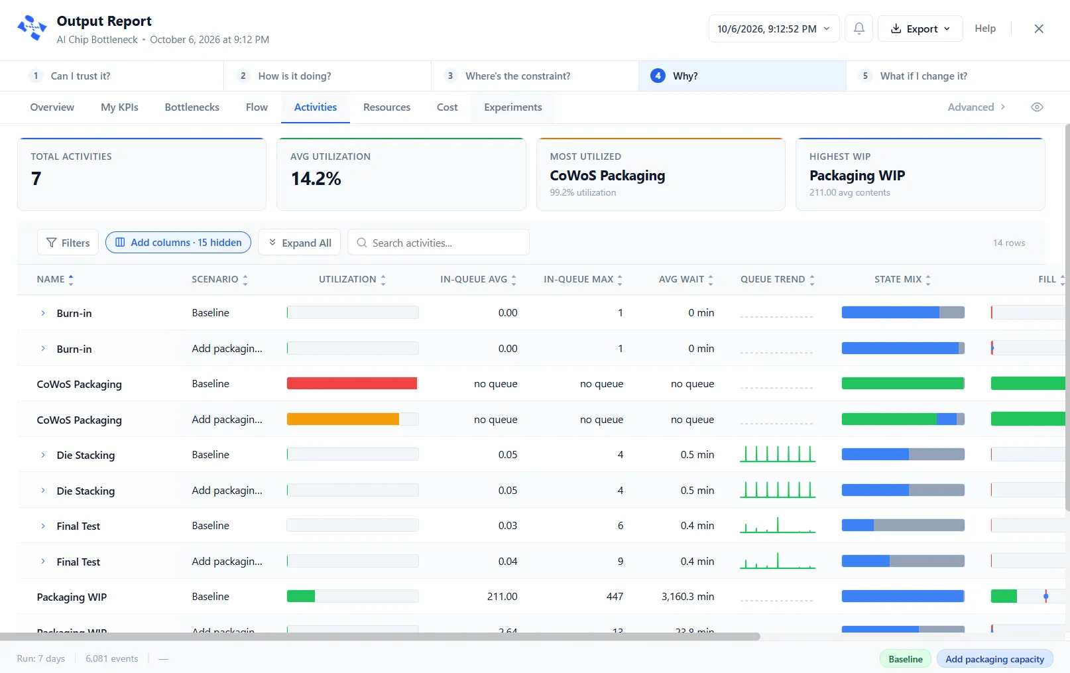
Task: Expand the Final Test Baseline row
Action: pos(43,526)
